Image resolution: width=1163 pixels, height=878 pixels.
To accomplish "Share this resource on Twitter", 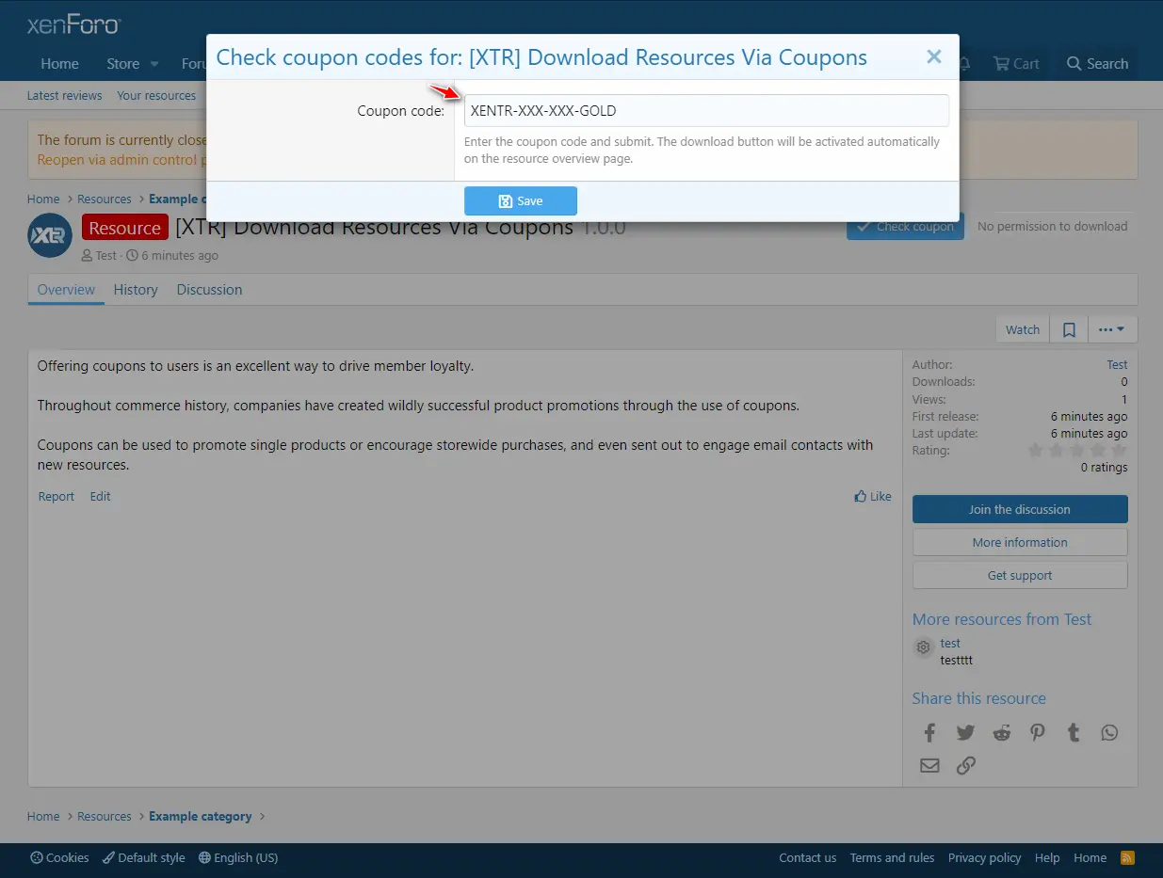I will coord(965,733).
